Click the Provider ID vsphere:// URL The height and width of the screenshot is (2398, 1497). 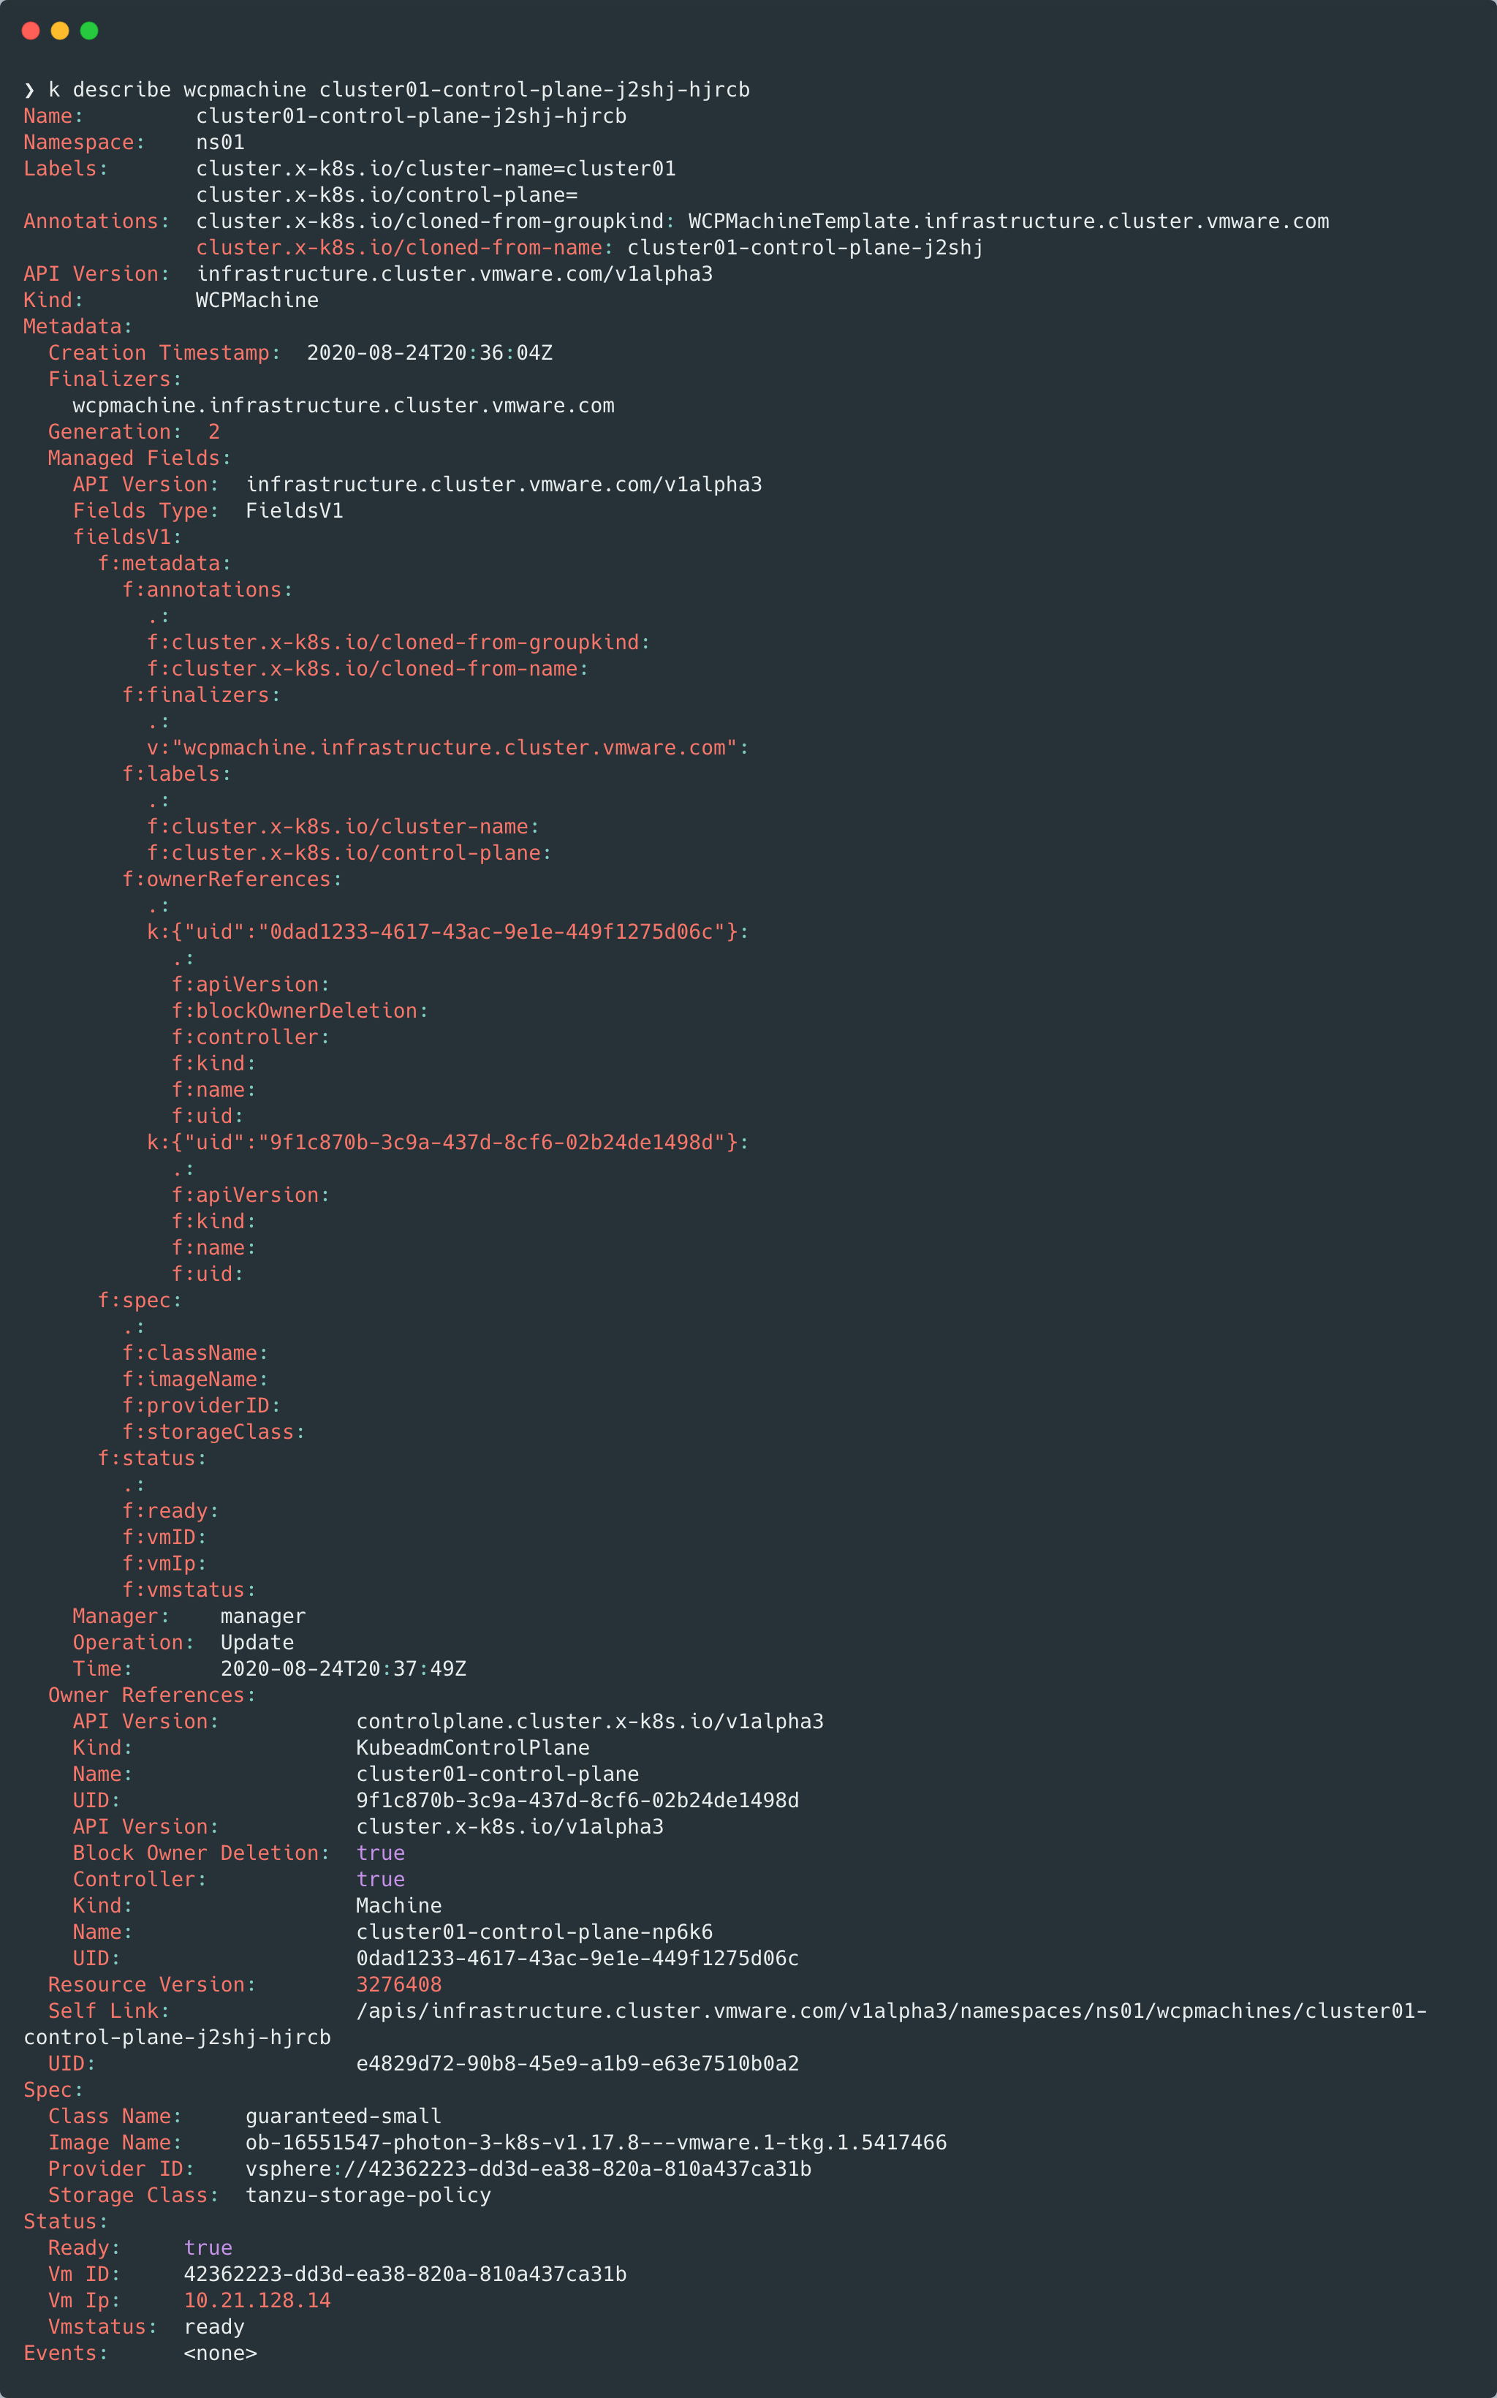[x=528, y=2168]
